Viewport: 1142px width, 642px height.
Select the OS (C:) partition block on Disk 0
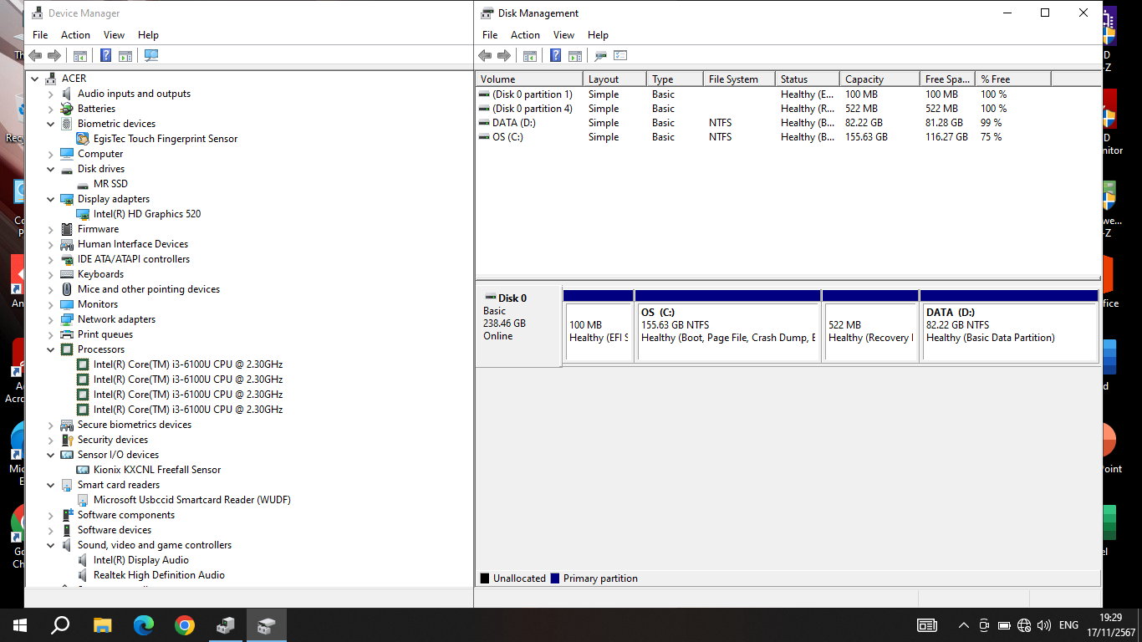click(727, 331)
